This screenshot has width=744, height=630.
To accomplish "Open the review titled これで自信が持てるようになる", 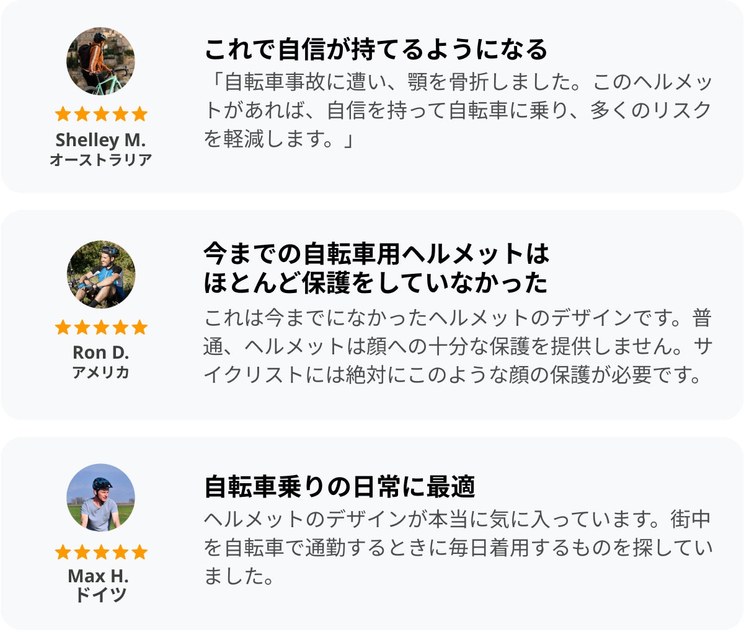I will pos(376,50).
